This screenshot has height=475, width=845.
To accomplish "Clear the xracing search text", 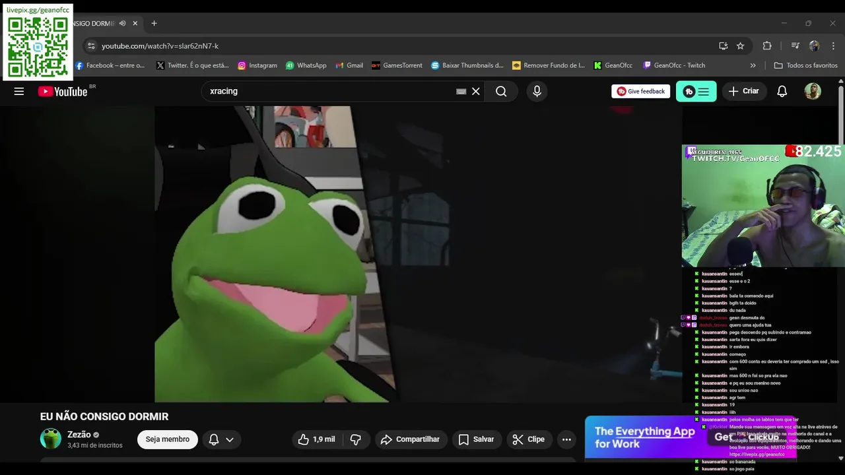I will [475, 92].
